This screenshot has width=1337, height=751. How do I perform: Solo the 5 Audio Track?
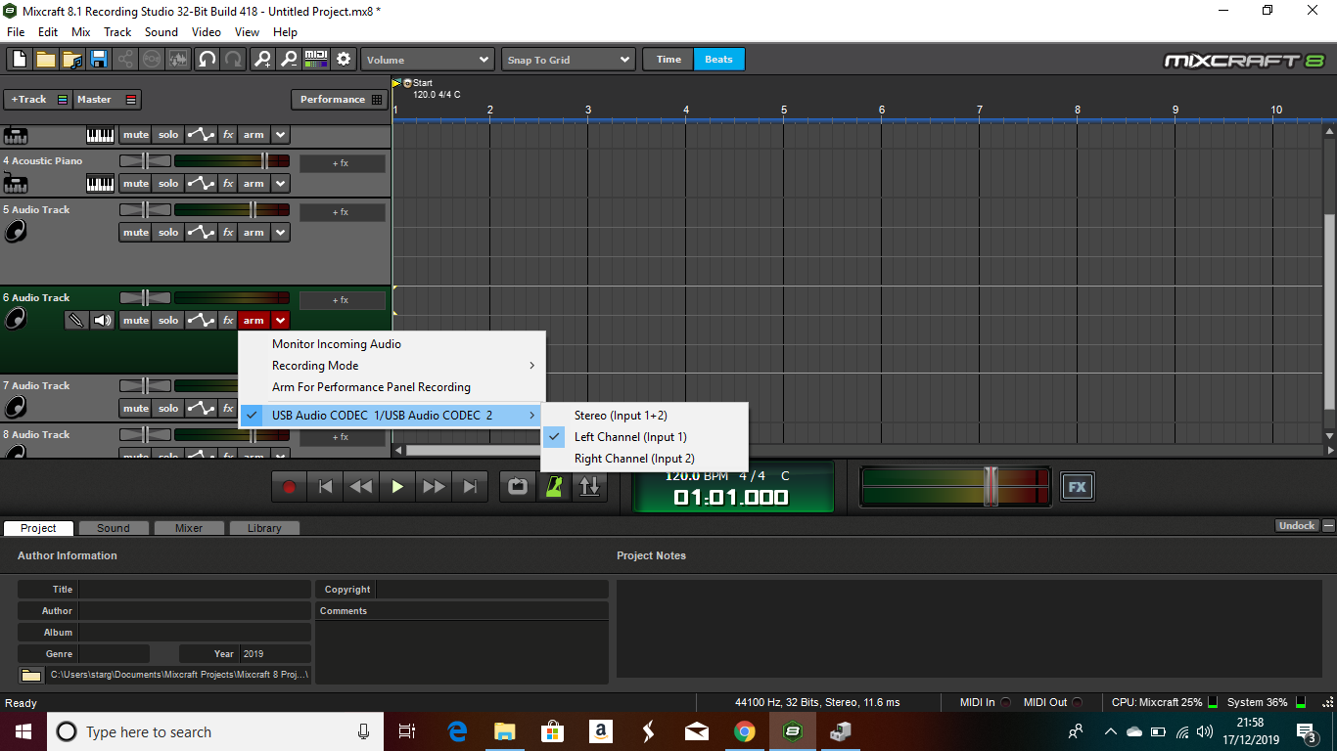coord(168,233)
